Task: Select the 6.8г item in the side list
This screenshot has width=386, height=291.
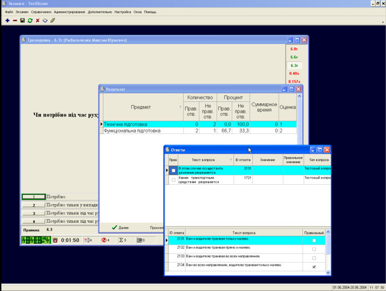Action: pos(294,48)
